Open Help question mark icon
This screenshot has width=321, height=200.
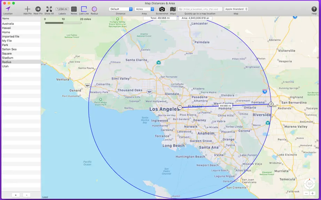(x=314, y=9)
